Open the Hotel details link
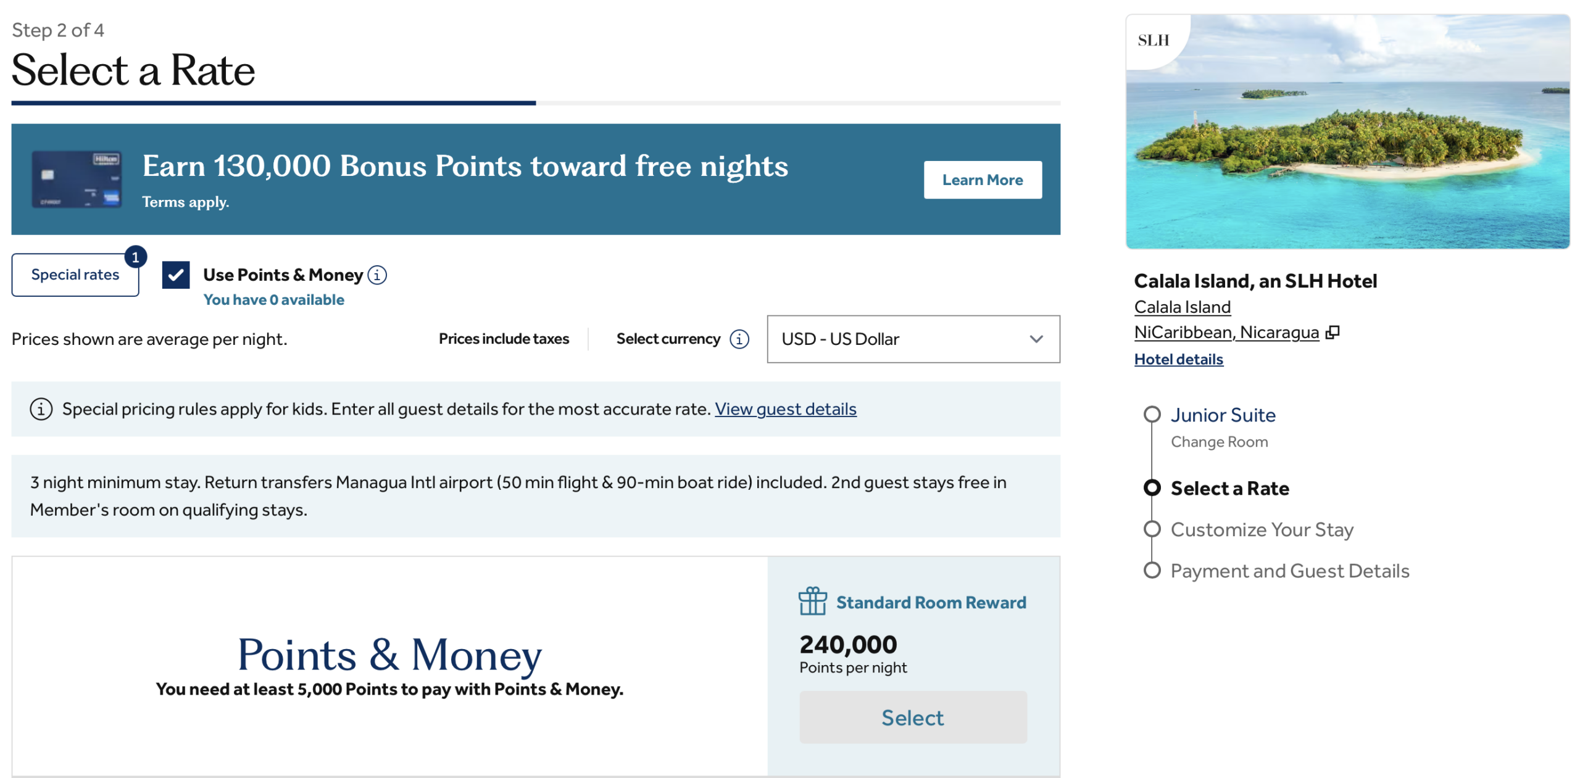Image resolution: width=1580 pixels, height=778 pixels. coord(1178,358)
